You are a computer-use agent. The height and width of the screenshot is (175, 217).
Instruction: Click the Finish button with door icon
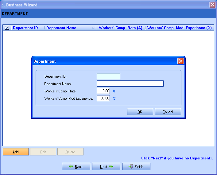coord(136,167)
